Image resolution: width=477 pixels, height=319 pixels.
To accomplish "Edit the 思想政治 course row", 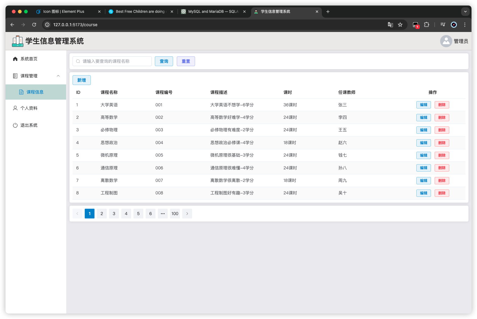I will point(424,143).
